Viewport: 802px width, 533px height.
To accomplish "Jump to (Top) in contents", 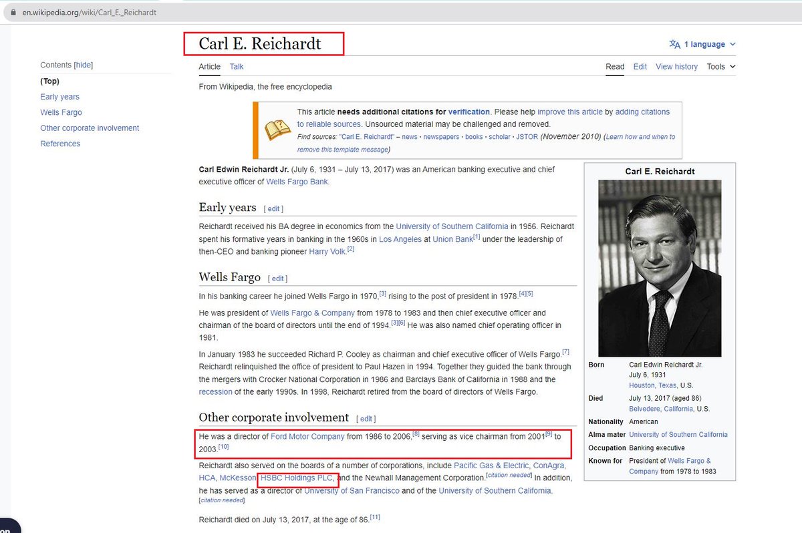I will (50, 81).
